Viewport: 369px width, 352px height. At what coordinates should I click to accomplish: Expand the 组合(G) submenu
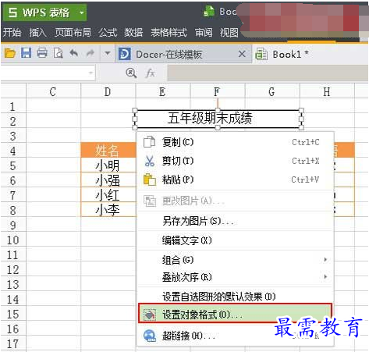235,260
